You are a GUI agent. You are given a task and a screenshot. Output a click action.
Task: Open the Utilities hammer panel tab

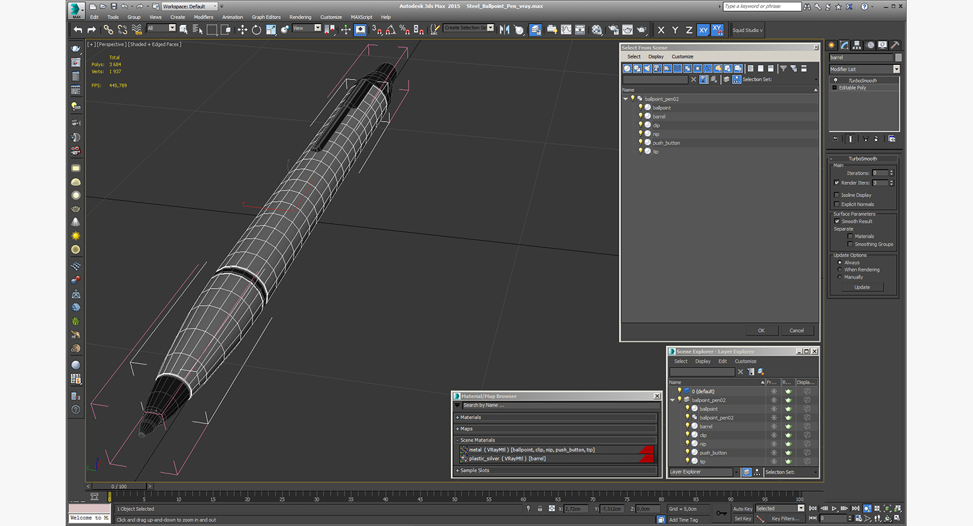pos(895,45)
